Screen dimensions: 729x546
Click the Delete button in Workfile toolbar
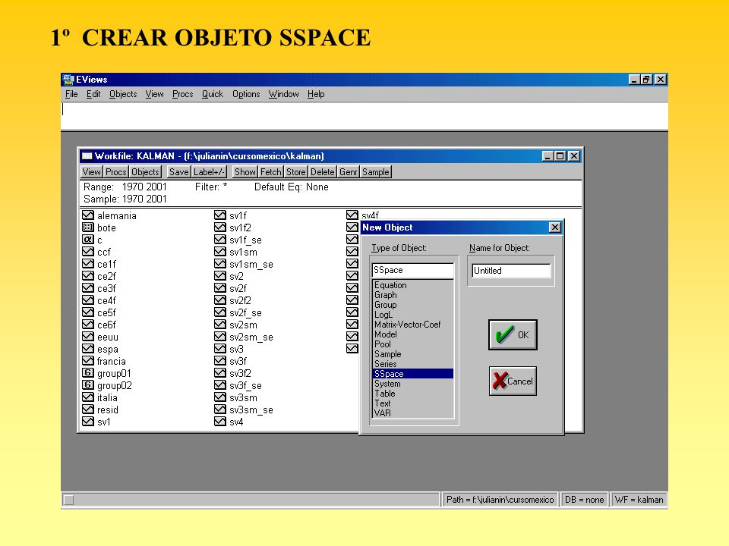click(323, 172)
